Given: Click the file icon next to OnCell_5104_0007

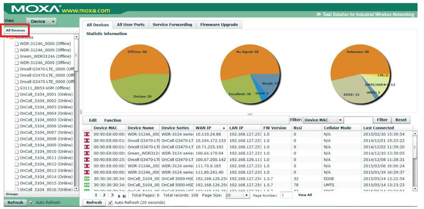Looking at the screenshot, I should click(x=17, y=133).
